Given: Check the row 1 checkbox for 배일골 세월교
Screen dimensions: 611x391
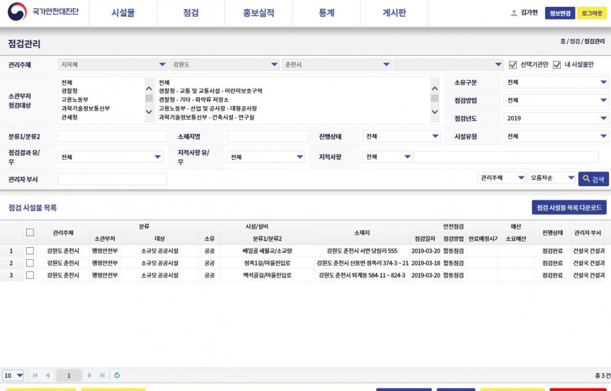Looking at the screenshot, I should pos(30,251).
